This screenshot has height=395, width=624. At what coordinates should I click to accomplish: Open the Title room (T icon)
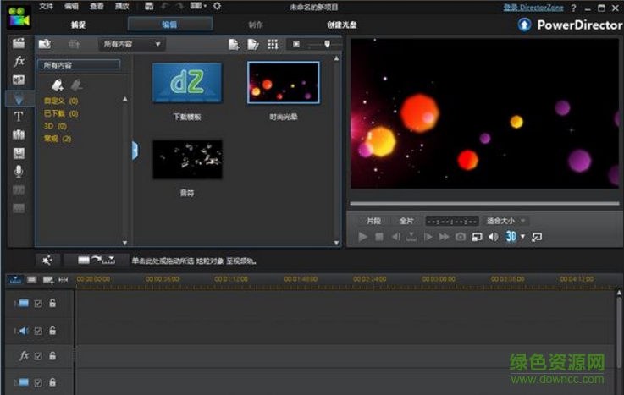pos(19,117)
